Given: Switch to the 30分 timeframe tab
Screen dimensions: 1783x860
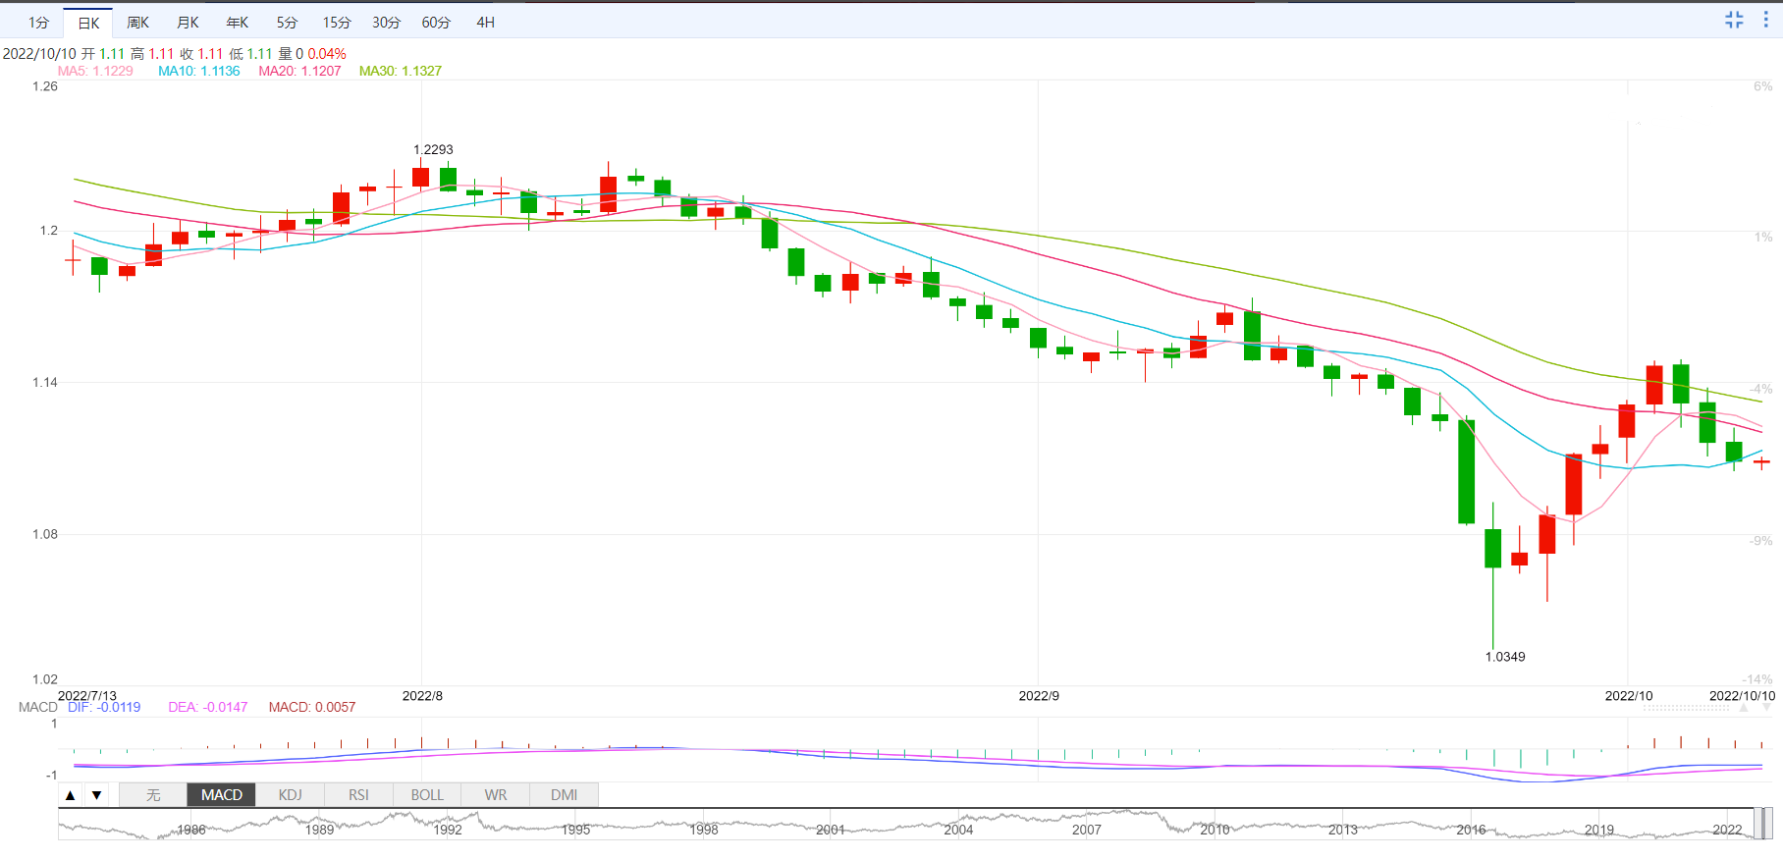Looking at the screenshot, I should [x=386, y=23].
